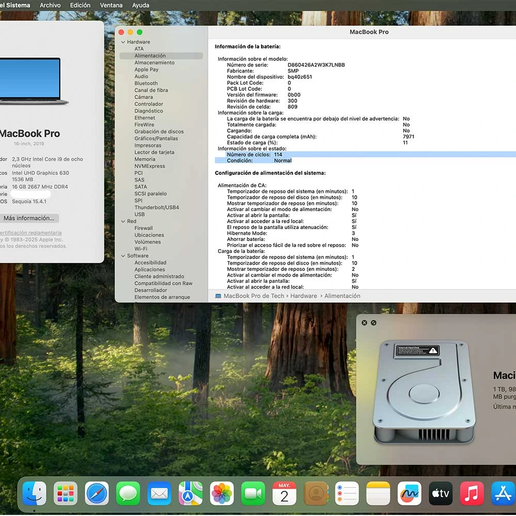Collapse the Red section in the sidebar

(123, 221)
